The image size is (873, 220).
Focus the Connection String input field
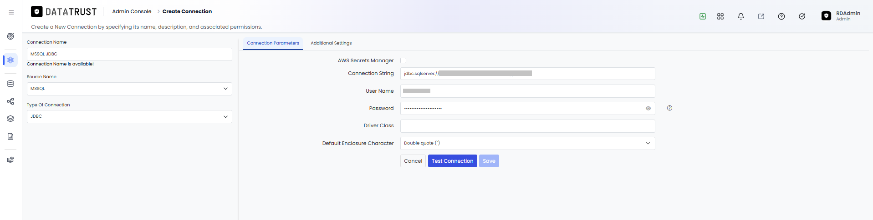(x=527, y=74)
